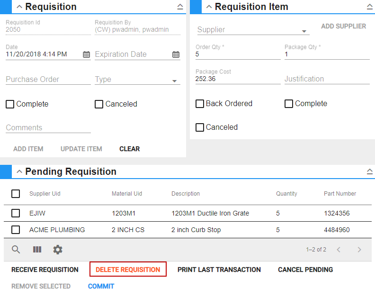This screenshot has height=297, width=375.
Task: Click panel options icon at Requisition Item right
Action: point(370,7)
